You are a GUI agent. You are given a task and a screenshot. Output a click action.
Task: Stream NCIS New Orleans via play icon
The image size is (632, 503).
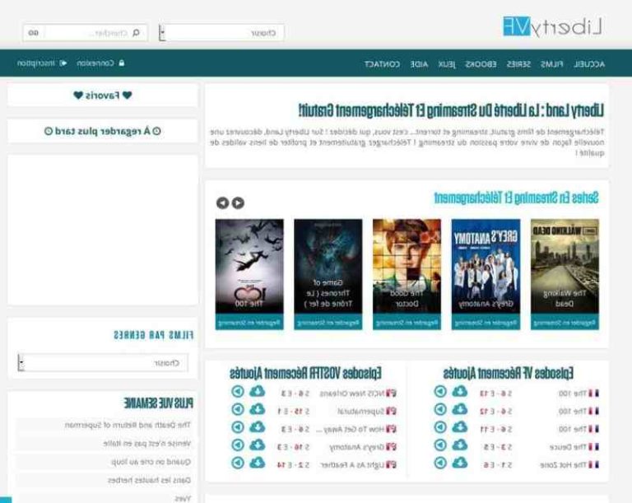click(238, 391)
